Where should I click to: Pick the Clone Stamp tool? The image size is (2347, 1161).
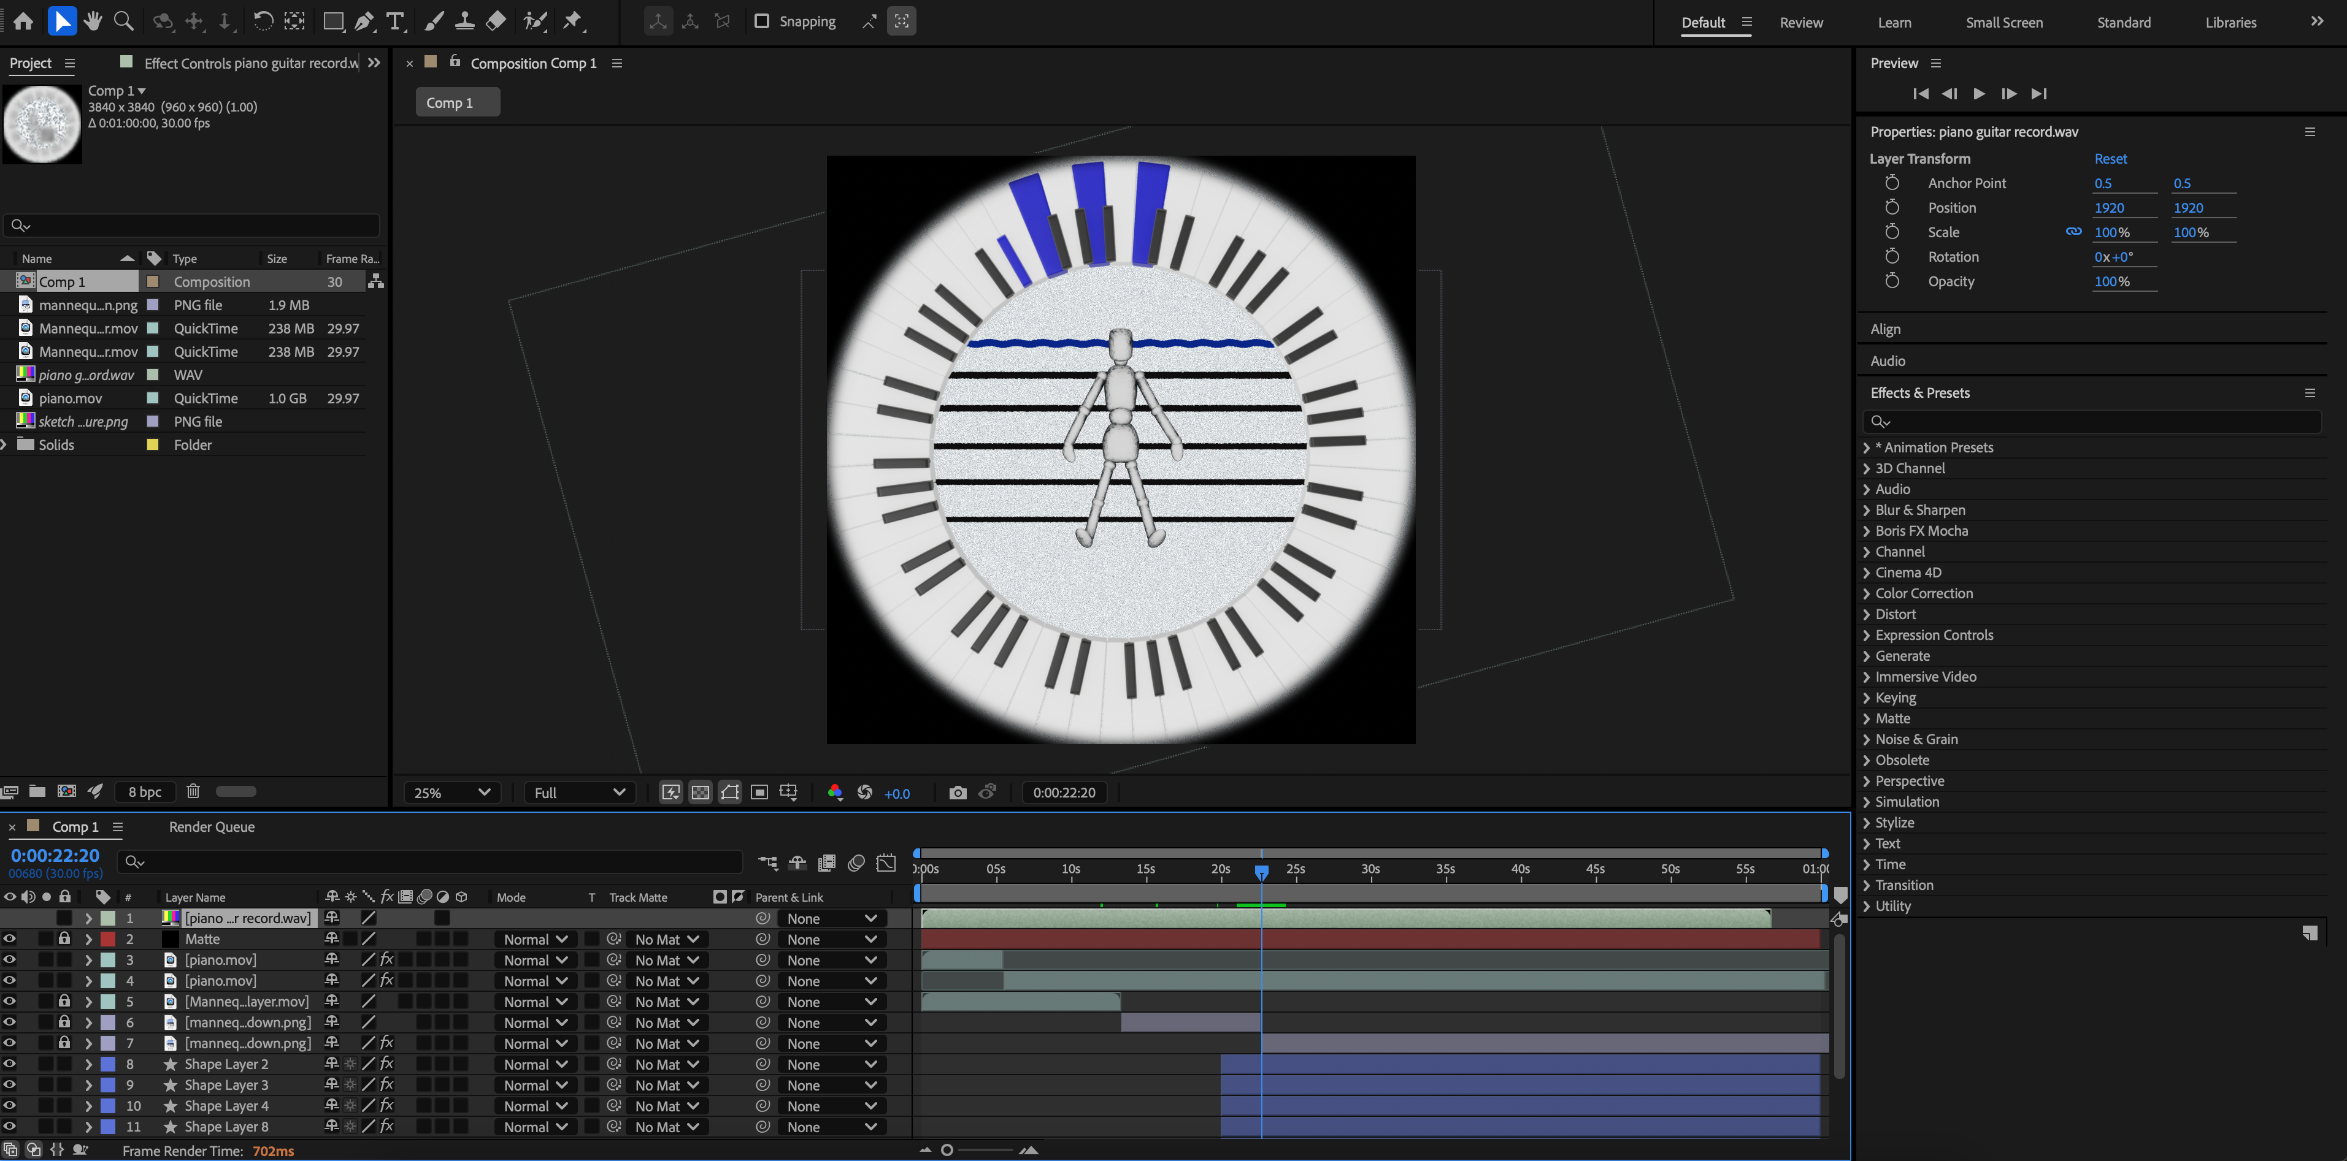coord(466,20)
